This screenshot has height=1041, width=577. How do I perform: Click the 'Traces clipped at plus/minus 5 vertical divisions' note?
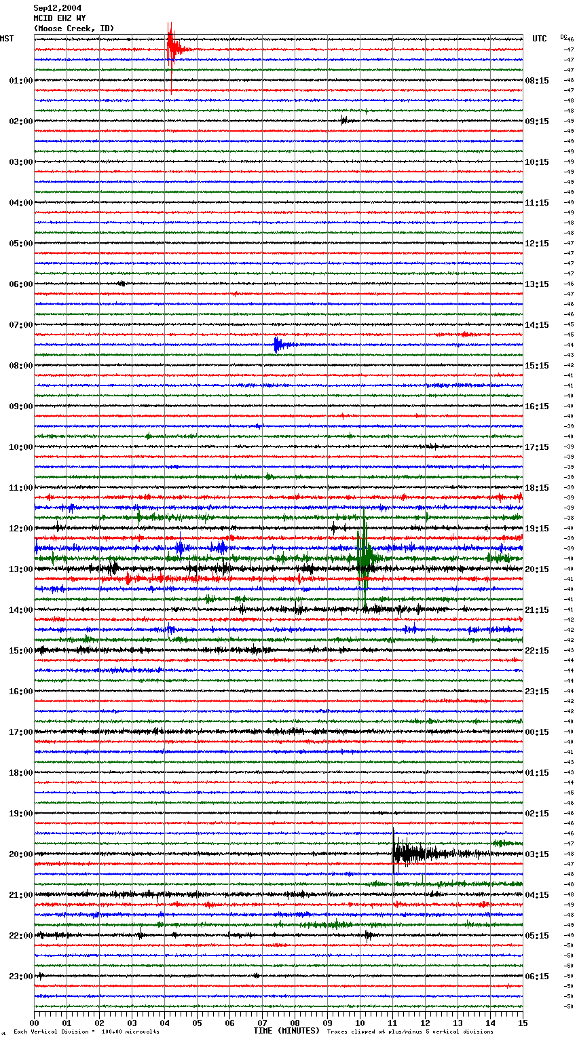tap(410, 1031)
